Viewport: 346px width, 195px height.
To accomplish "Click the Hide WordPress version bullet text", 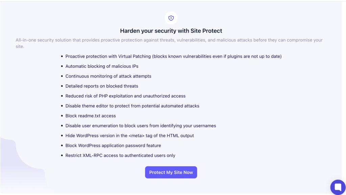I will [129, 135].
